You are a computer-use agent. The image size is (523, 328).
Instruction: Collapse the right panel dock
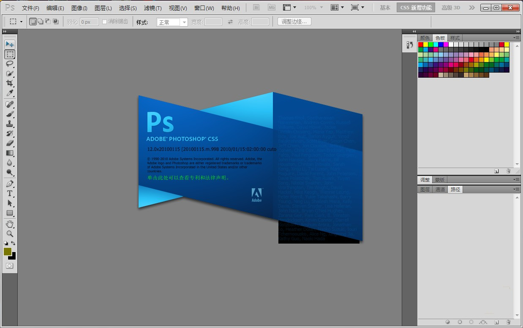[x=518, y=31]
